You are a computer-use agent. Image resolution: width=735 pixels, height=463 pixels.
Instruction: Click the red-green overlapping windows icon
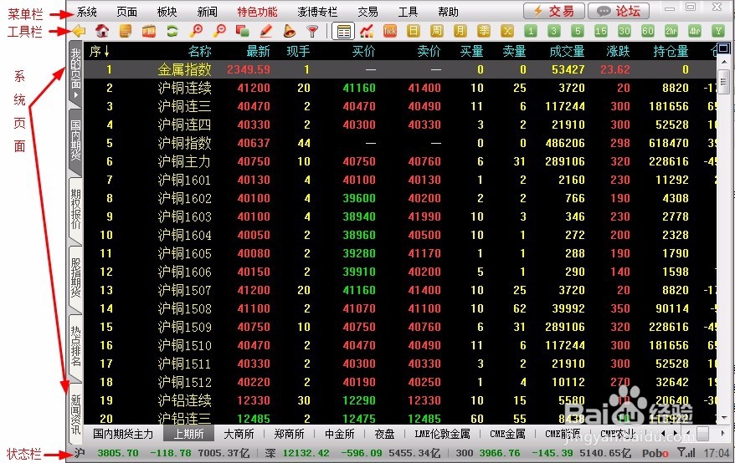(x=242, y=32)
